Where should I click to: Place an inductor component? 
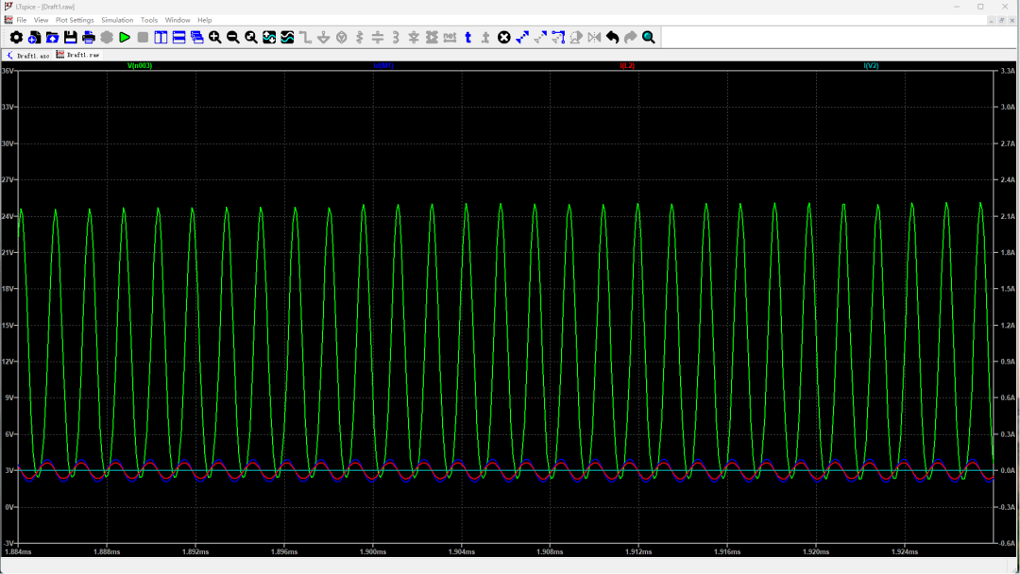coord(396,38)
